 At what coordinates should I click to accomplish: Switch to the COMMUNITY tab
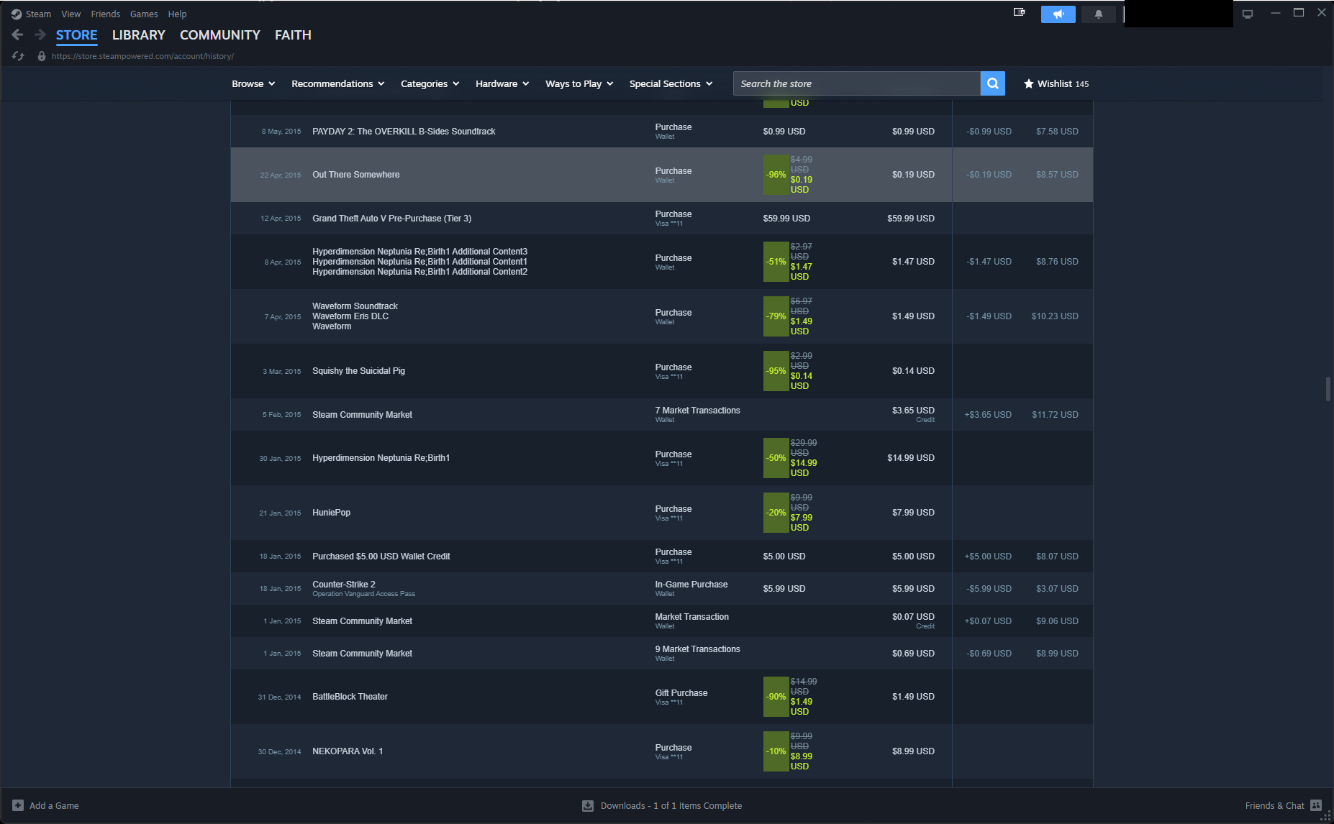[x=220, y=35]
